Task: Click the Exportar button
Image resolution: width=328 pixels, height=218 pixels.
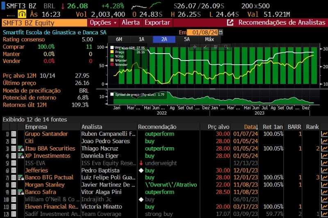Action: [157, 22]
